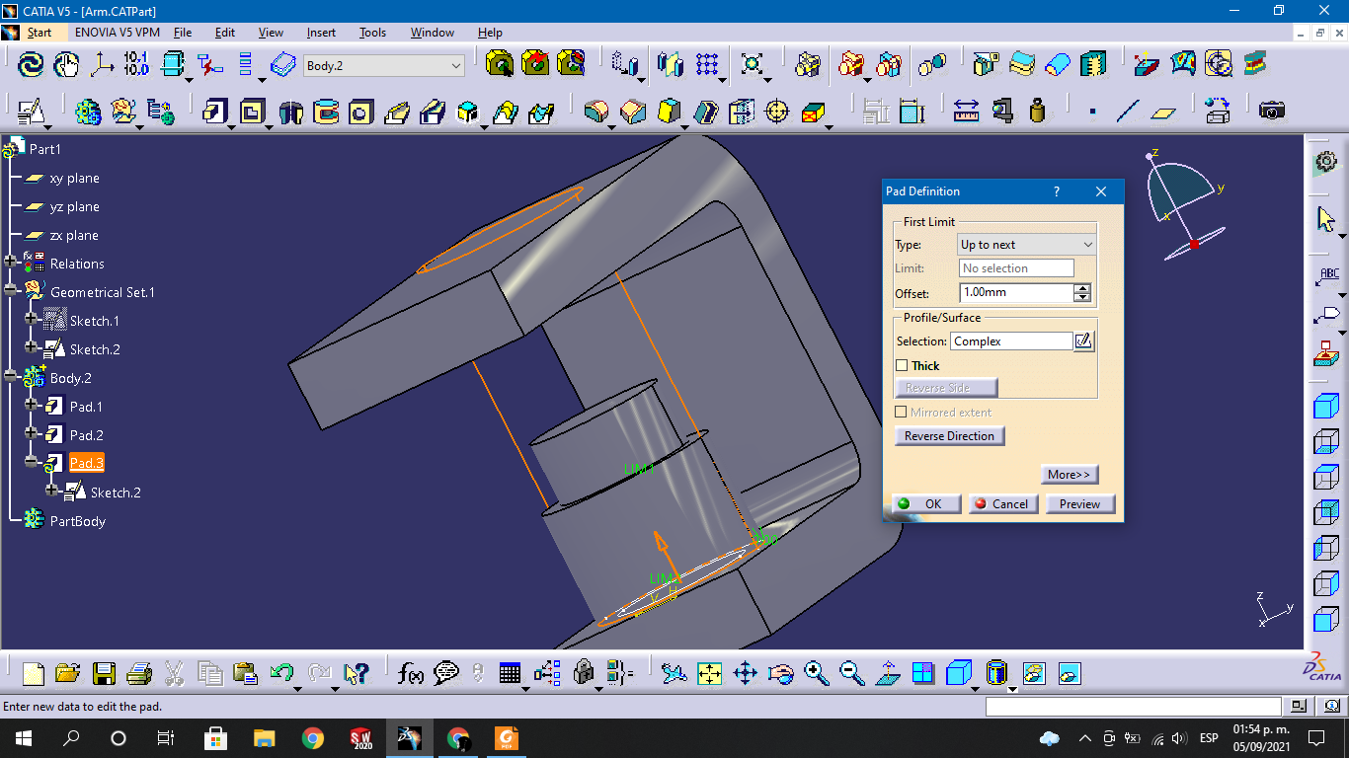Select the Chamfer tool icon
The height and width of the screenshot is (758, 1349).
pyautogui.click(x=632, y=112)
